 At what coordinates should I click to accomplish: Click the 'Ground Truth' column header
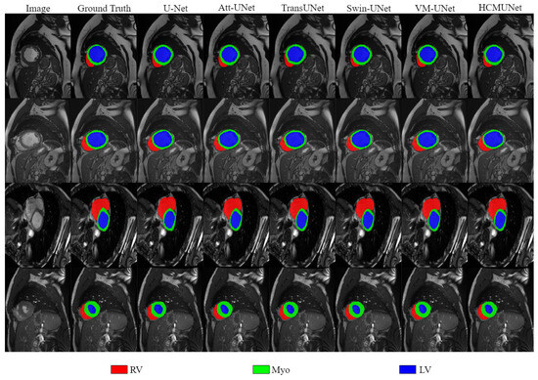tap(104, 8)
